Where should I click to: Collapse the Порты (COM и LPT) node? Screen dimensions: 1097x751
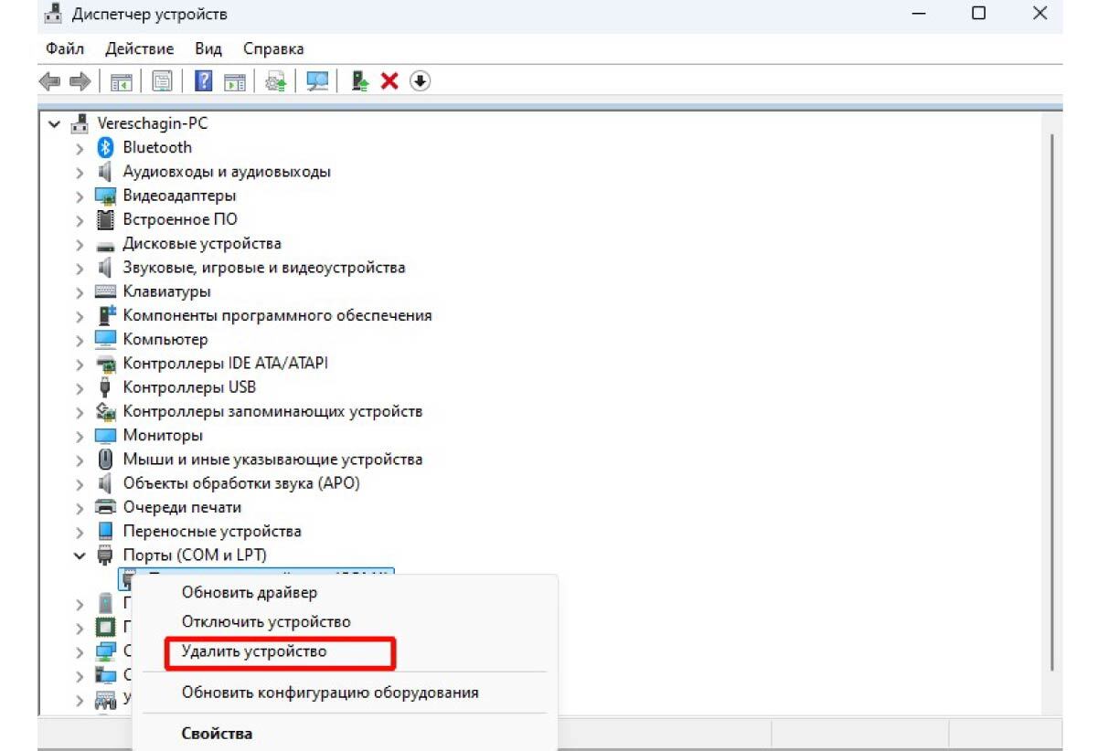click(80, 555)
